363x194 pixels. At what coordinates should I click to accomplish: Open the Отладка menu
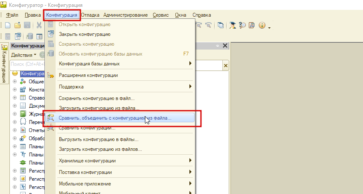click(x=90, y=15)
